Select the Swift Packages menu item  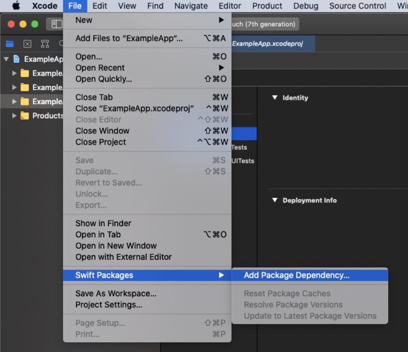click(x=147, y=275)
